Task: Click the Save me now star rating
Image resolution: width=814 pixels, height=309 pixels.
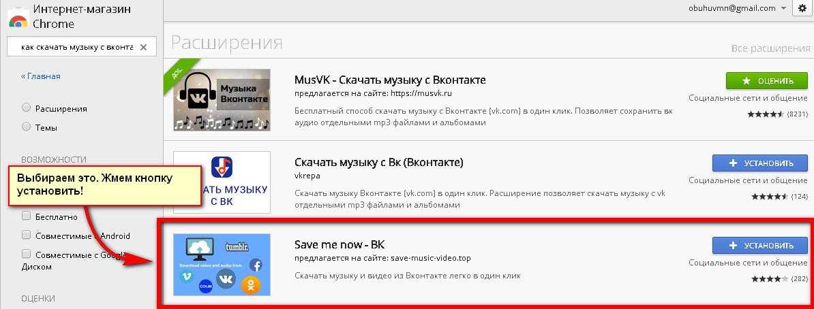Action: point(770,279)
